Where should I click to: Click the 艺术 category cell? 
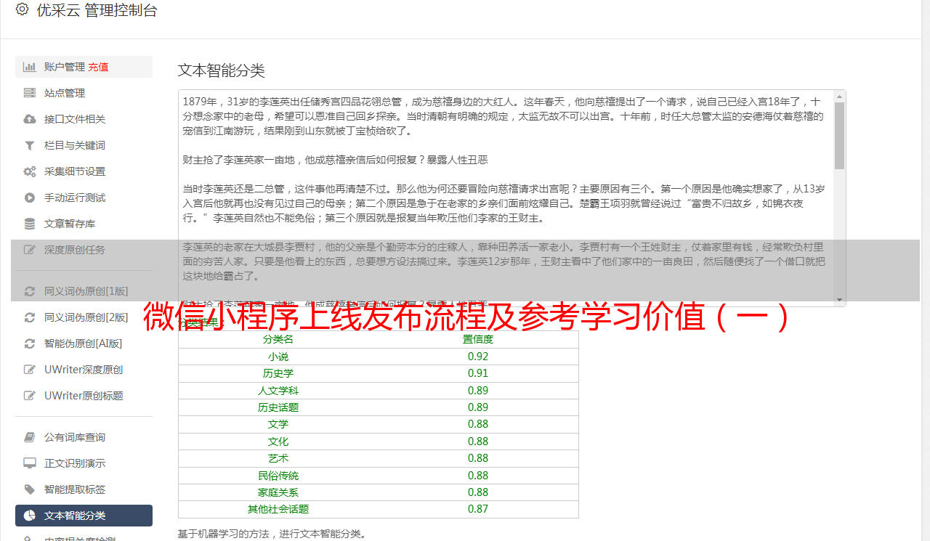click(x=278, y=458)
